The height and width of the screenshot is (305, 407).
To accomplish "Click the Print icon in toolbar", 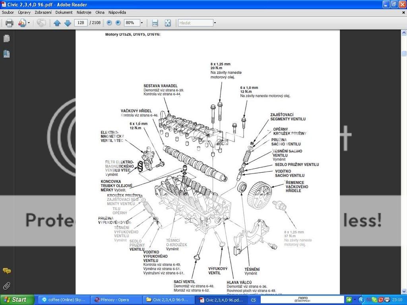I will pos(9,23).
